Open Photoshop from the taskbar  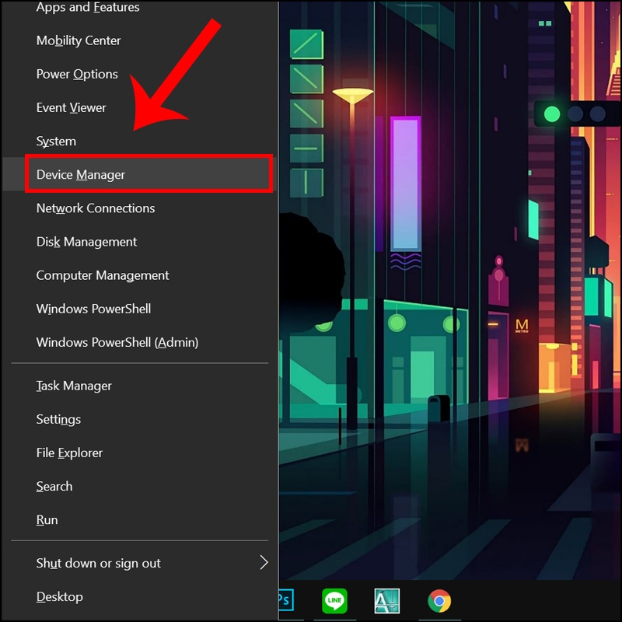286,599
